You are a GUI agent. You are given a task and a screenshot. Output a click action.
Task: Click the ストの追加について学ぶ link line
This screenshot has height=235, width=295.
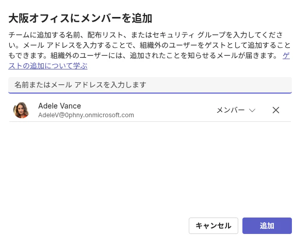pyautogui.click(x=48, y=66)
